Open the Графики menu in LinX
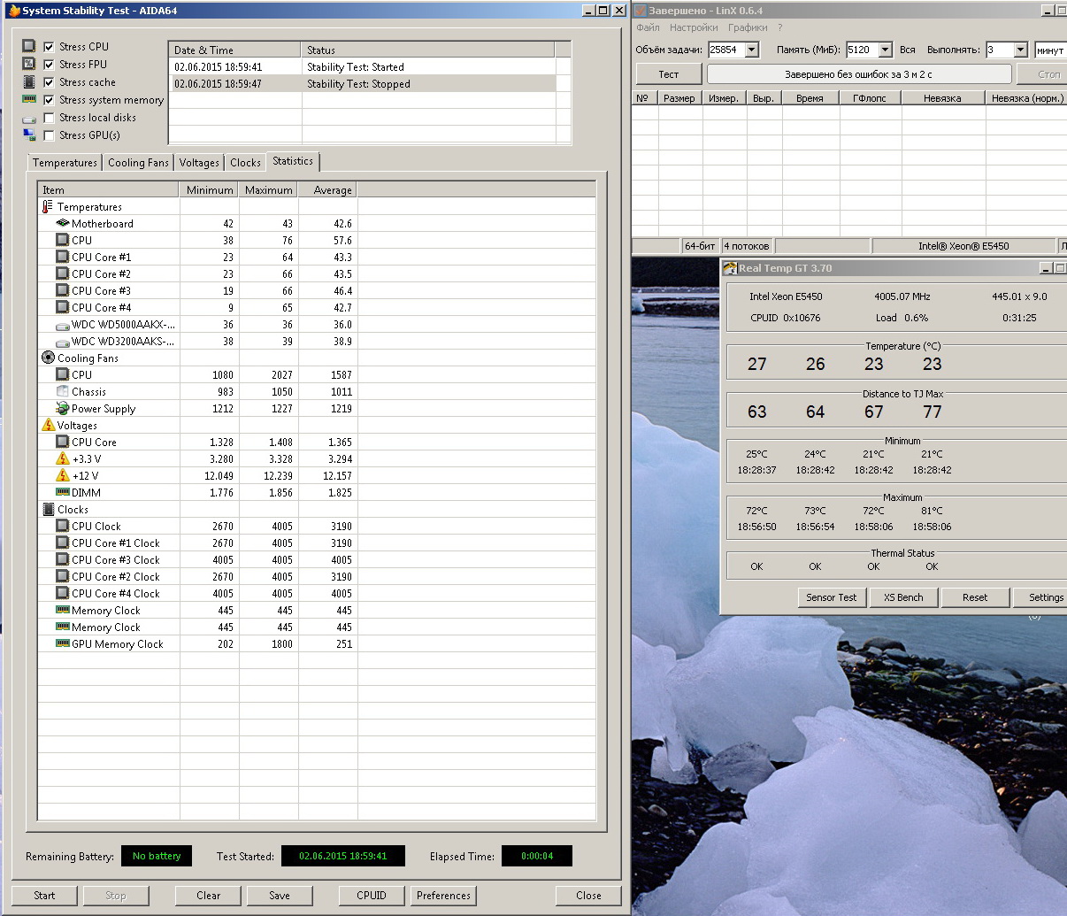The height and width of the screenshot is (916, 1067). point(748,27)
